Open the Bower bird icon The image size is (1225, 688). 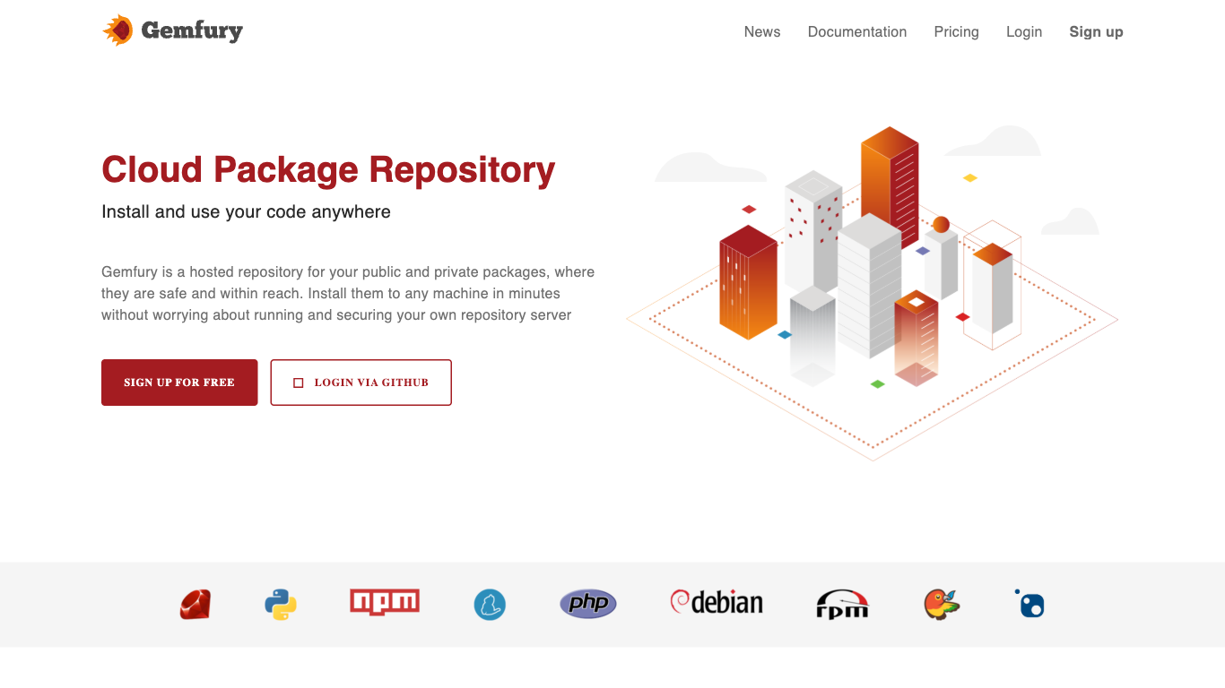click(942, 605)
